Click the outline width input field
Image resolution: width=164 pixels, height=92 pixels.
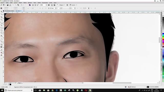click(x=52, y=8)
